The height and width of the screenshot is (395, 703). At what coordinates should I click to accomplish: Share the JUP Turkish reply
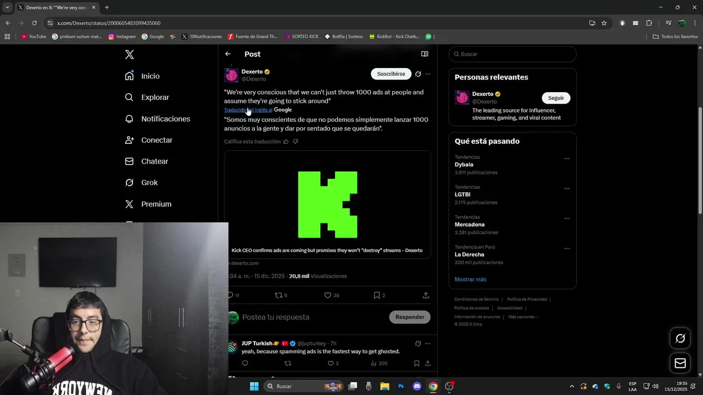click(x=428, y=363)
